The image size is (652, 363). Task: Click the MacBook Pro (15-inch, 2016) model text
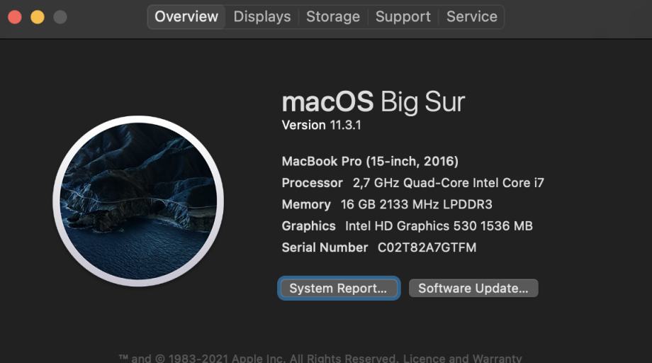370,162
